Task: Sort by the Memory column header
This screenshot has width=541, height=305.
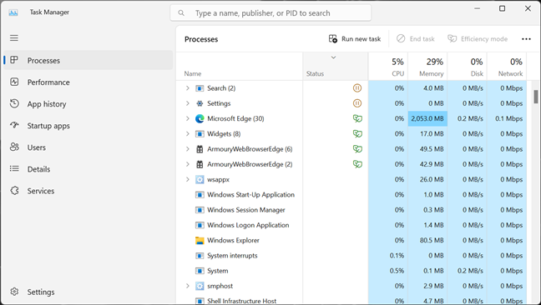Action: click(x=427, y=67)
